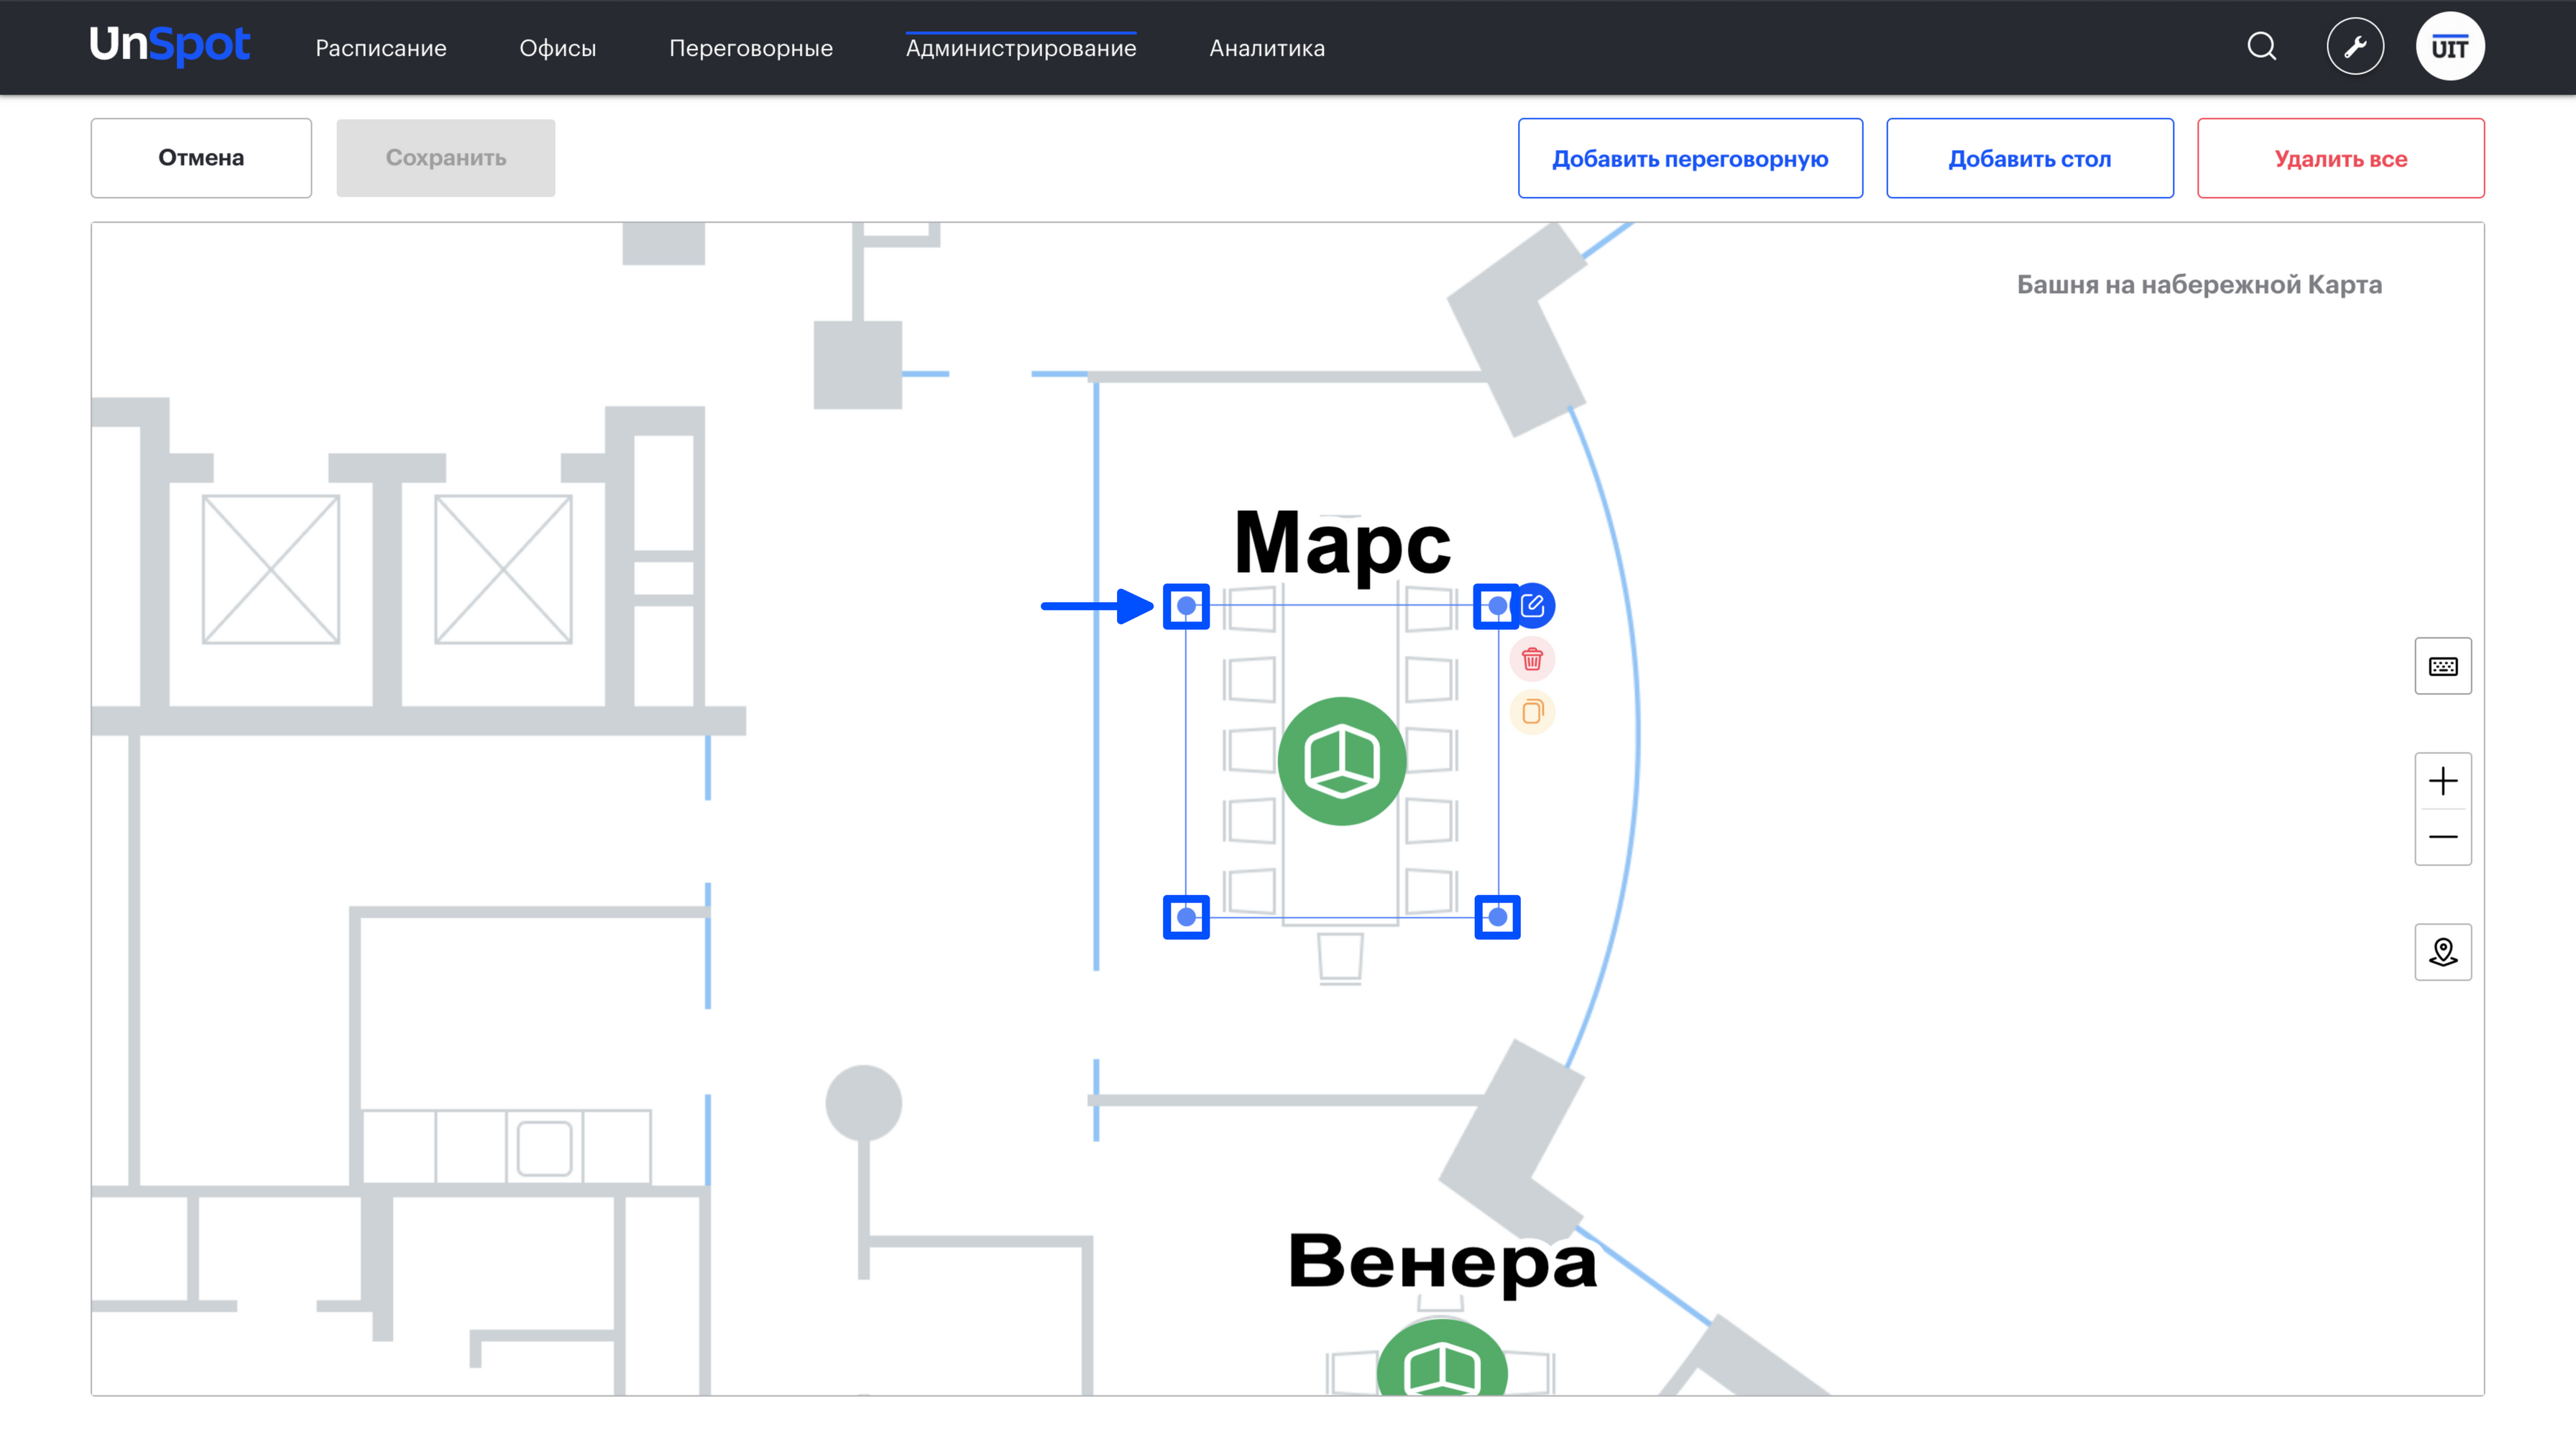Click the Отмена button
The height and width of the screenshot is (1447, 2576).
[201, 158]
